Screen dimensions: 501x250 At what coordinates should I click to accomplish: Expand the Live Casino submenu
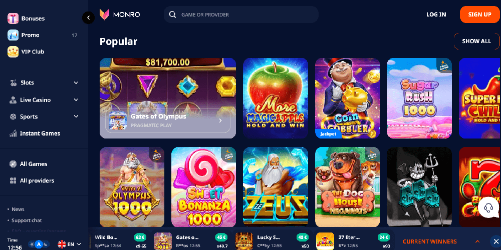[x=76, y=100]
